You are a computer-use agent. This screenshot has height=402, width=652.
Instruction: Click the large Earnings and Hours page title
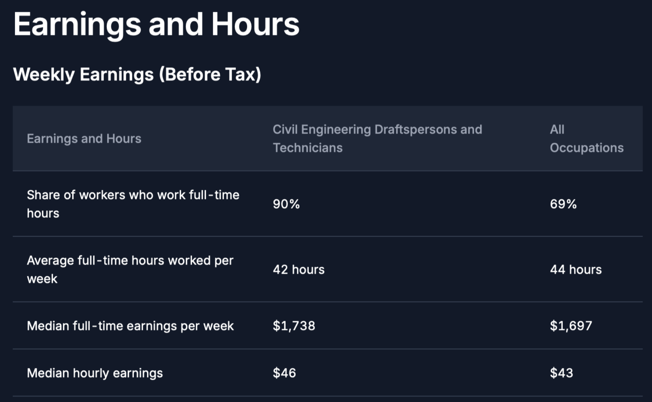(156, 24)
